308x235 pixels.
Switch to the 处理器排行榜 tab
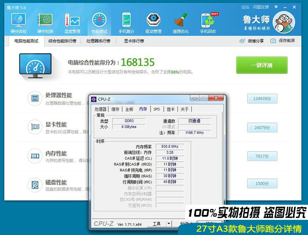coord(98,41)
